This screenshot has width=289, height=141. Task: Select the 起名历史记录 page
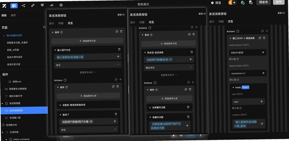tap(14, 64)
